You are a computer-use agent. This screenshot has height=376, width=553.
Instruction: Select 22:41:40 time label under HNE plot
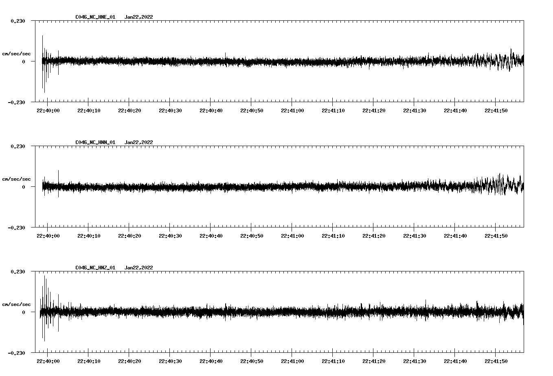pyautogui.click(x=455, y=111)
